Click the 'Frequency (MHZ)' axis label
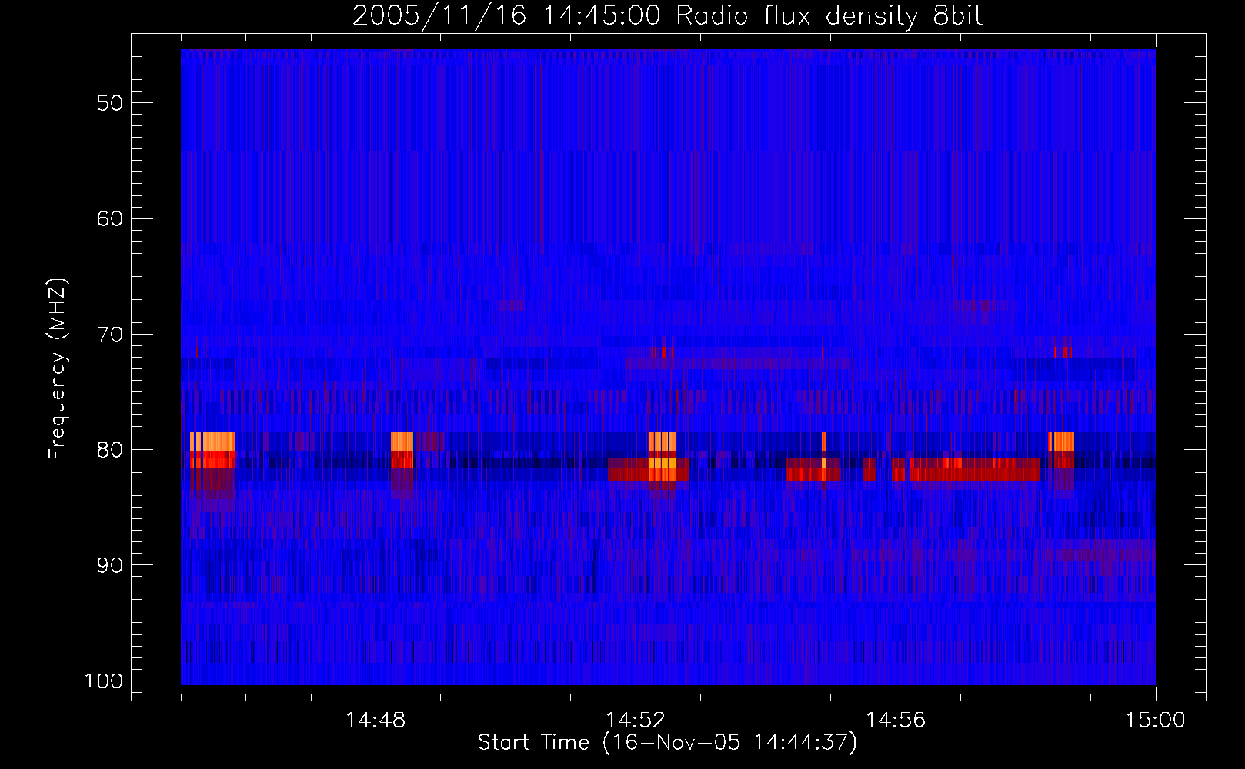The image size is (1245, 769). [58, 369]
